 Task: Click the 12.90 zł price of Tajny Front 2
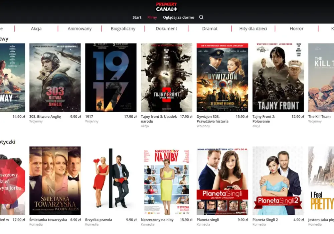pos(298,117)
